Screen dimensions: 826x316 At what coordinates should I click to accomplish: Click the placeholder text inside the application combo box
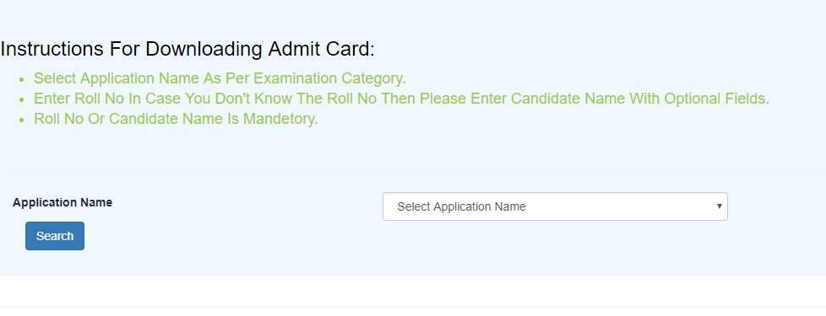(x=461, y=206)
